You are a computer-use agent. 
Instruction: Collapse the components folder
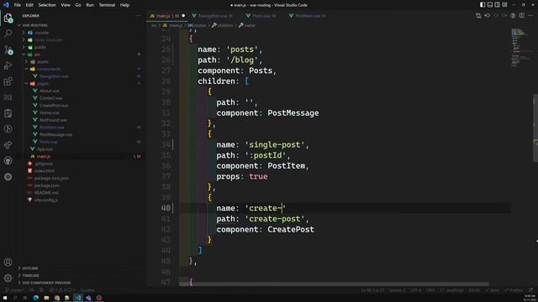click(49, 69)
